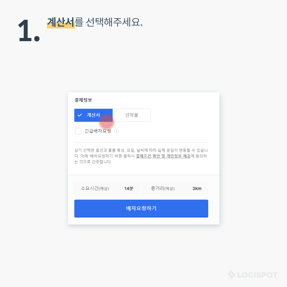This screenshot has height=287, width=287.
Task: Click the red circle click indicator
Action: (x=107, y=122)
